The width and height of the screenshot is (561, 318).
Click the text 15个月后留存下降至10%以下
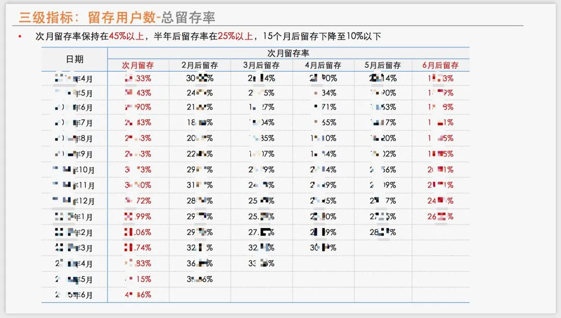(x=322, y=36)
